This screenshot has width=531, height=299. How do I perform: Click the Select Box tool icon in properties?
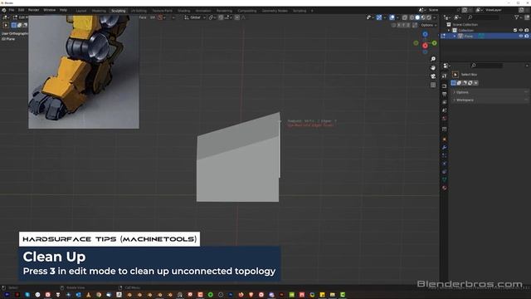click(455, 75)
